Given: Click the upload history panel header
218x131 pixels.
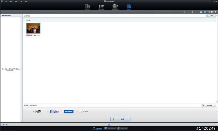Looking at the screenshot, I should click(x=11, y=16).
